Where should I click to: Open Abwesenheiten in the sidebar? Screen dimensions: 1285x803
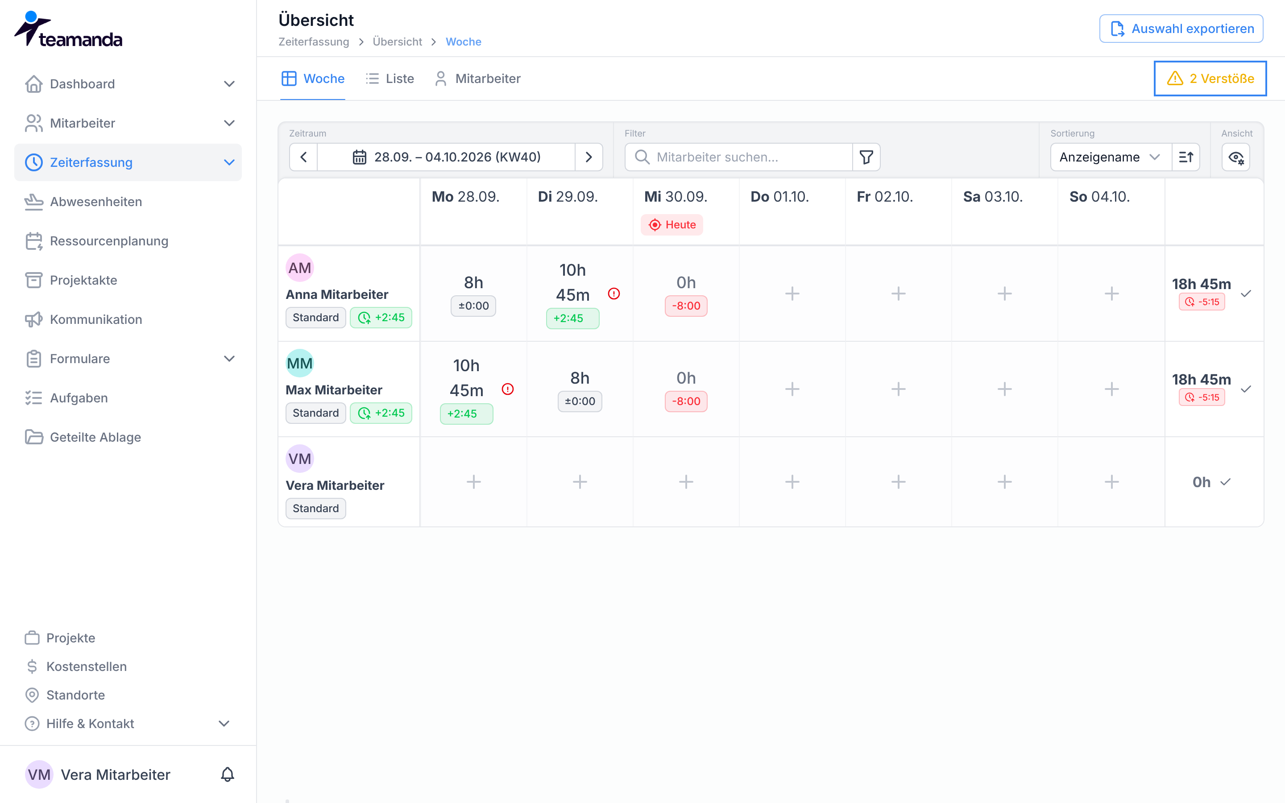coord(128,202)
